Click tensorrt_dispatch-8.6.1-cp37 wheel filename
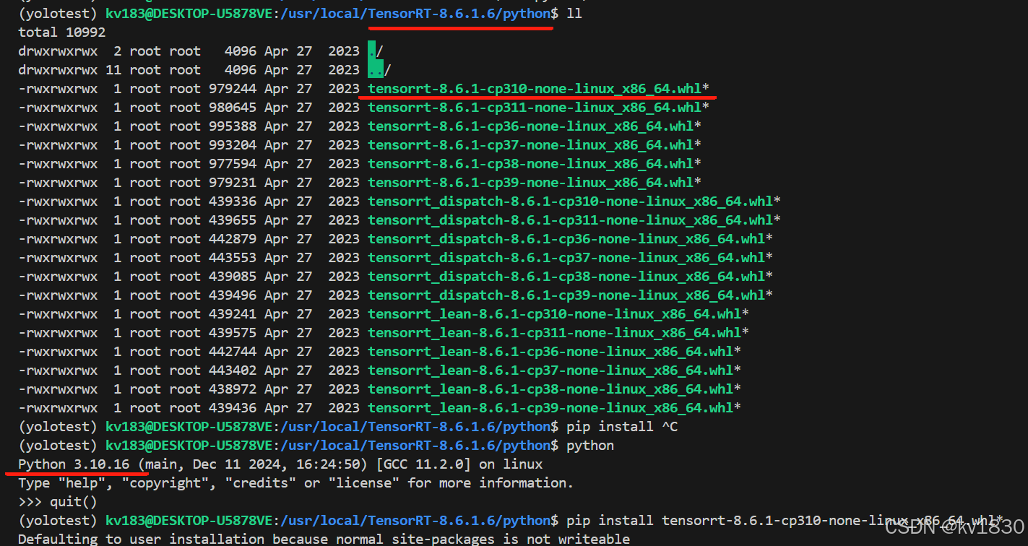The image size is (1028, 546). tap(566, 258)
